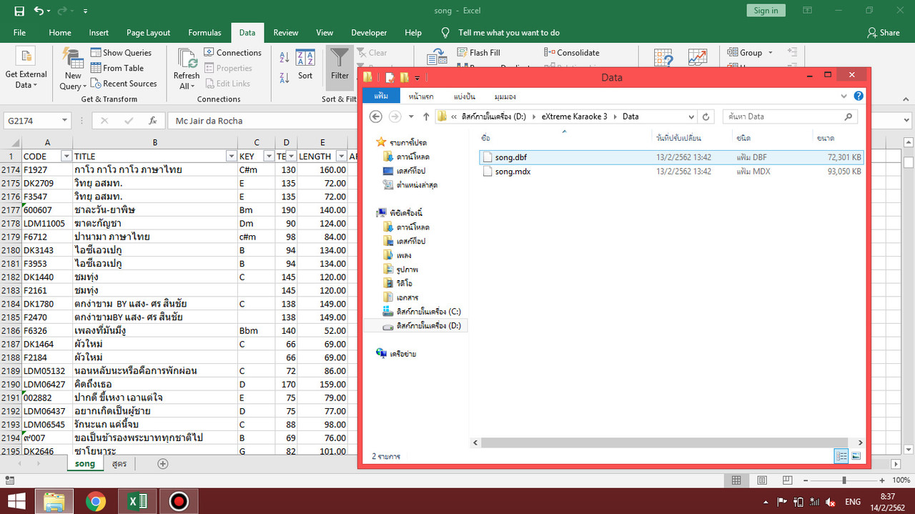Select the song.mdx file
Image resolution: width=915 pixels, height=514 pixels.
pyautogui.click(x=672, y=172)
